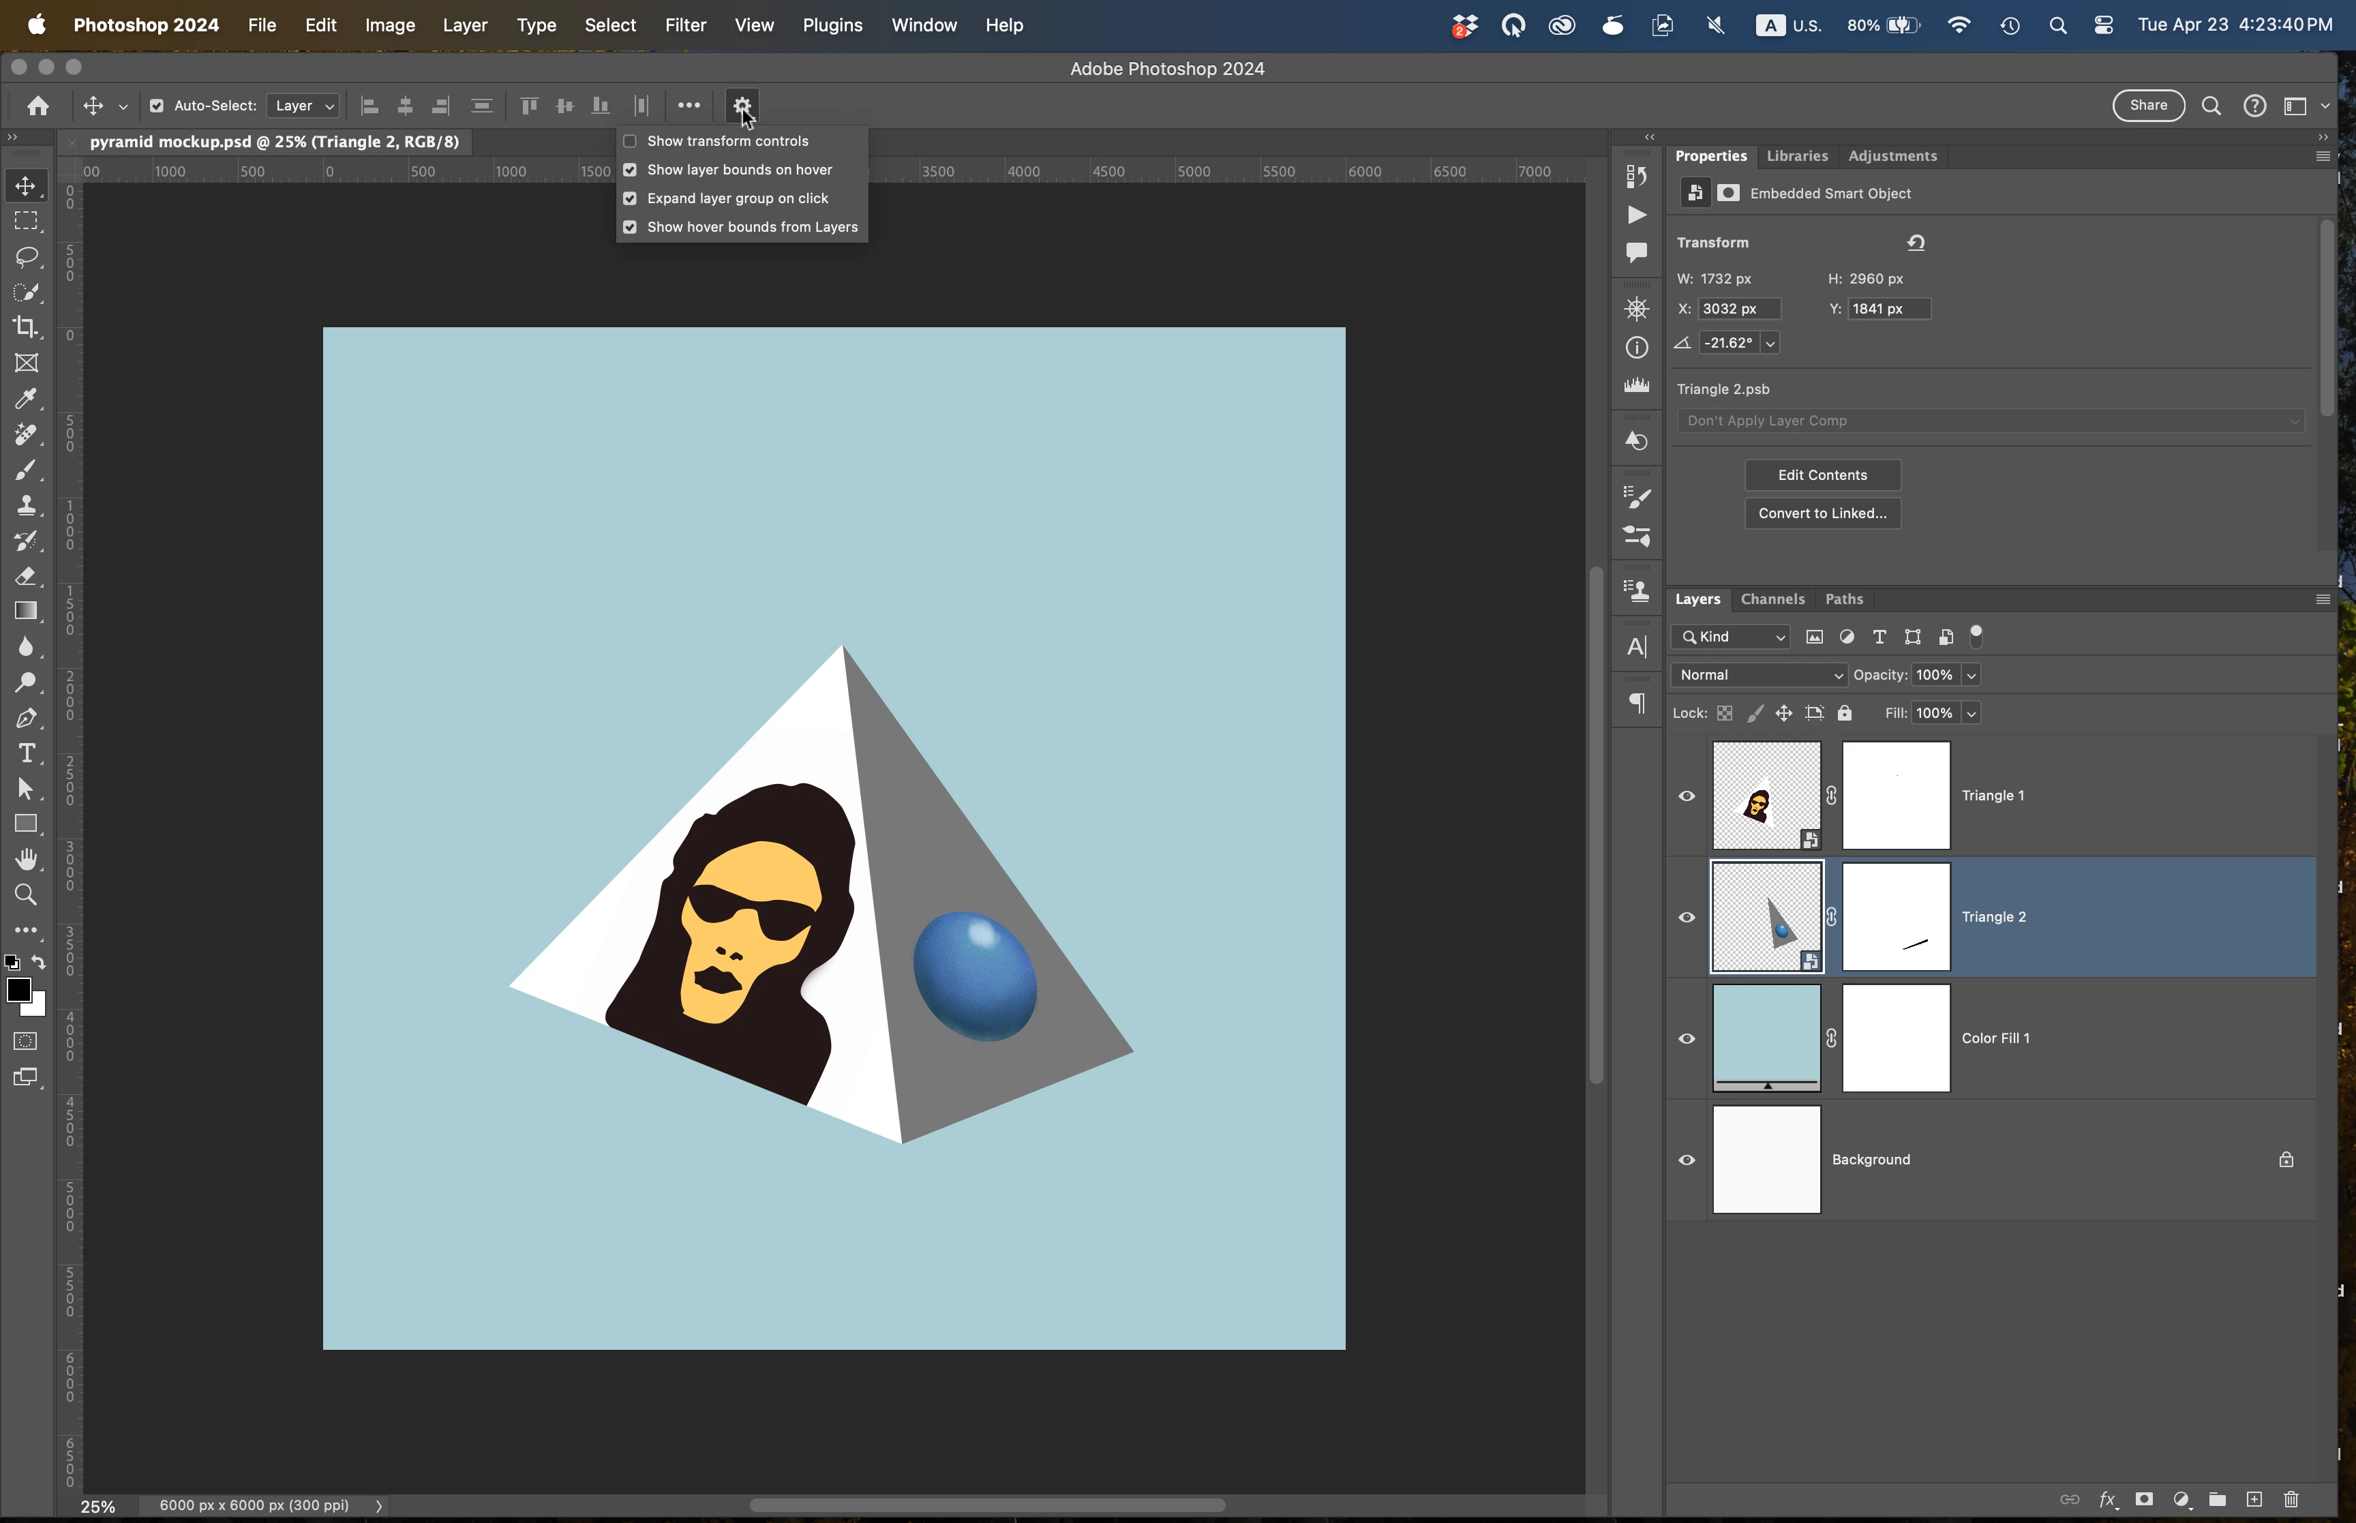Image resolution: width=2356 pixels, height=1523 pixels.
Task: Select the Horizontal Type tool
Action: (x=27, y=753)
